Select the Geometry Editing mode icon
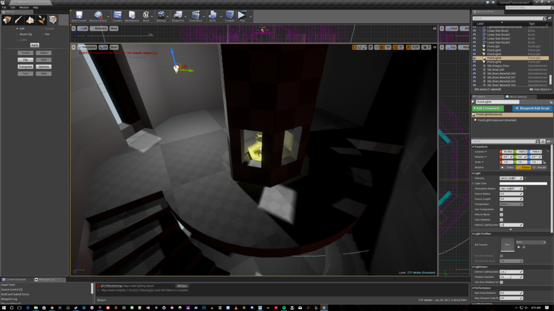The height and width of the screenshot is (311, 554). click(x=53, y=20)
